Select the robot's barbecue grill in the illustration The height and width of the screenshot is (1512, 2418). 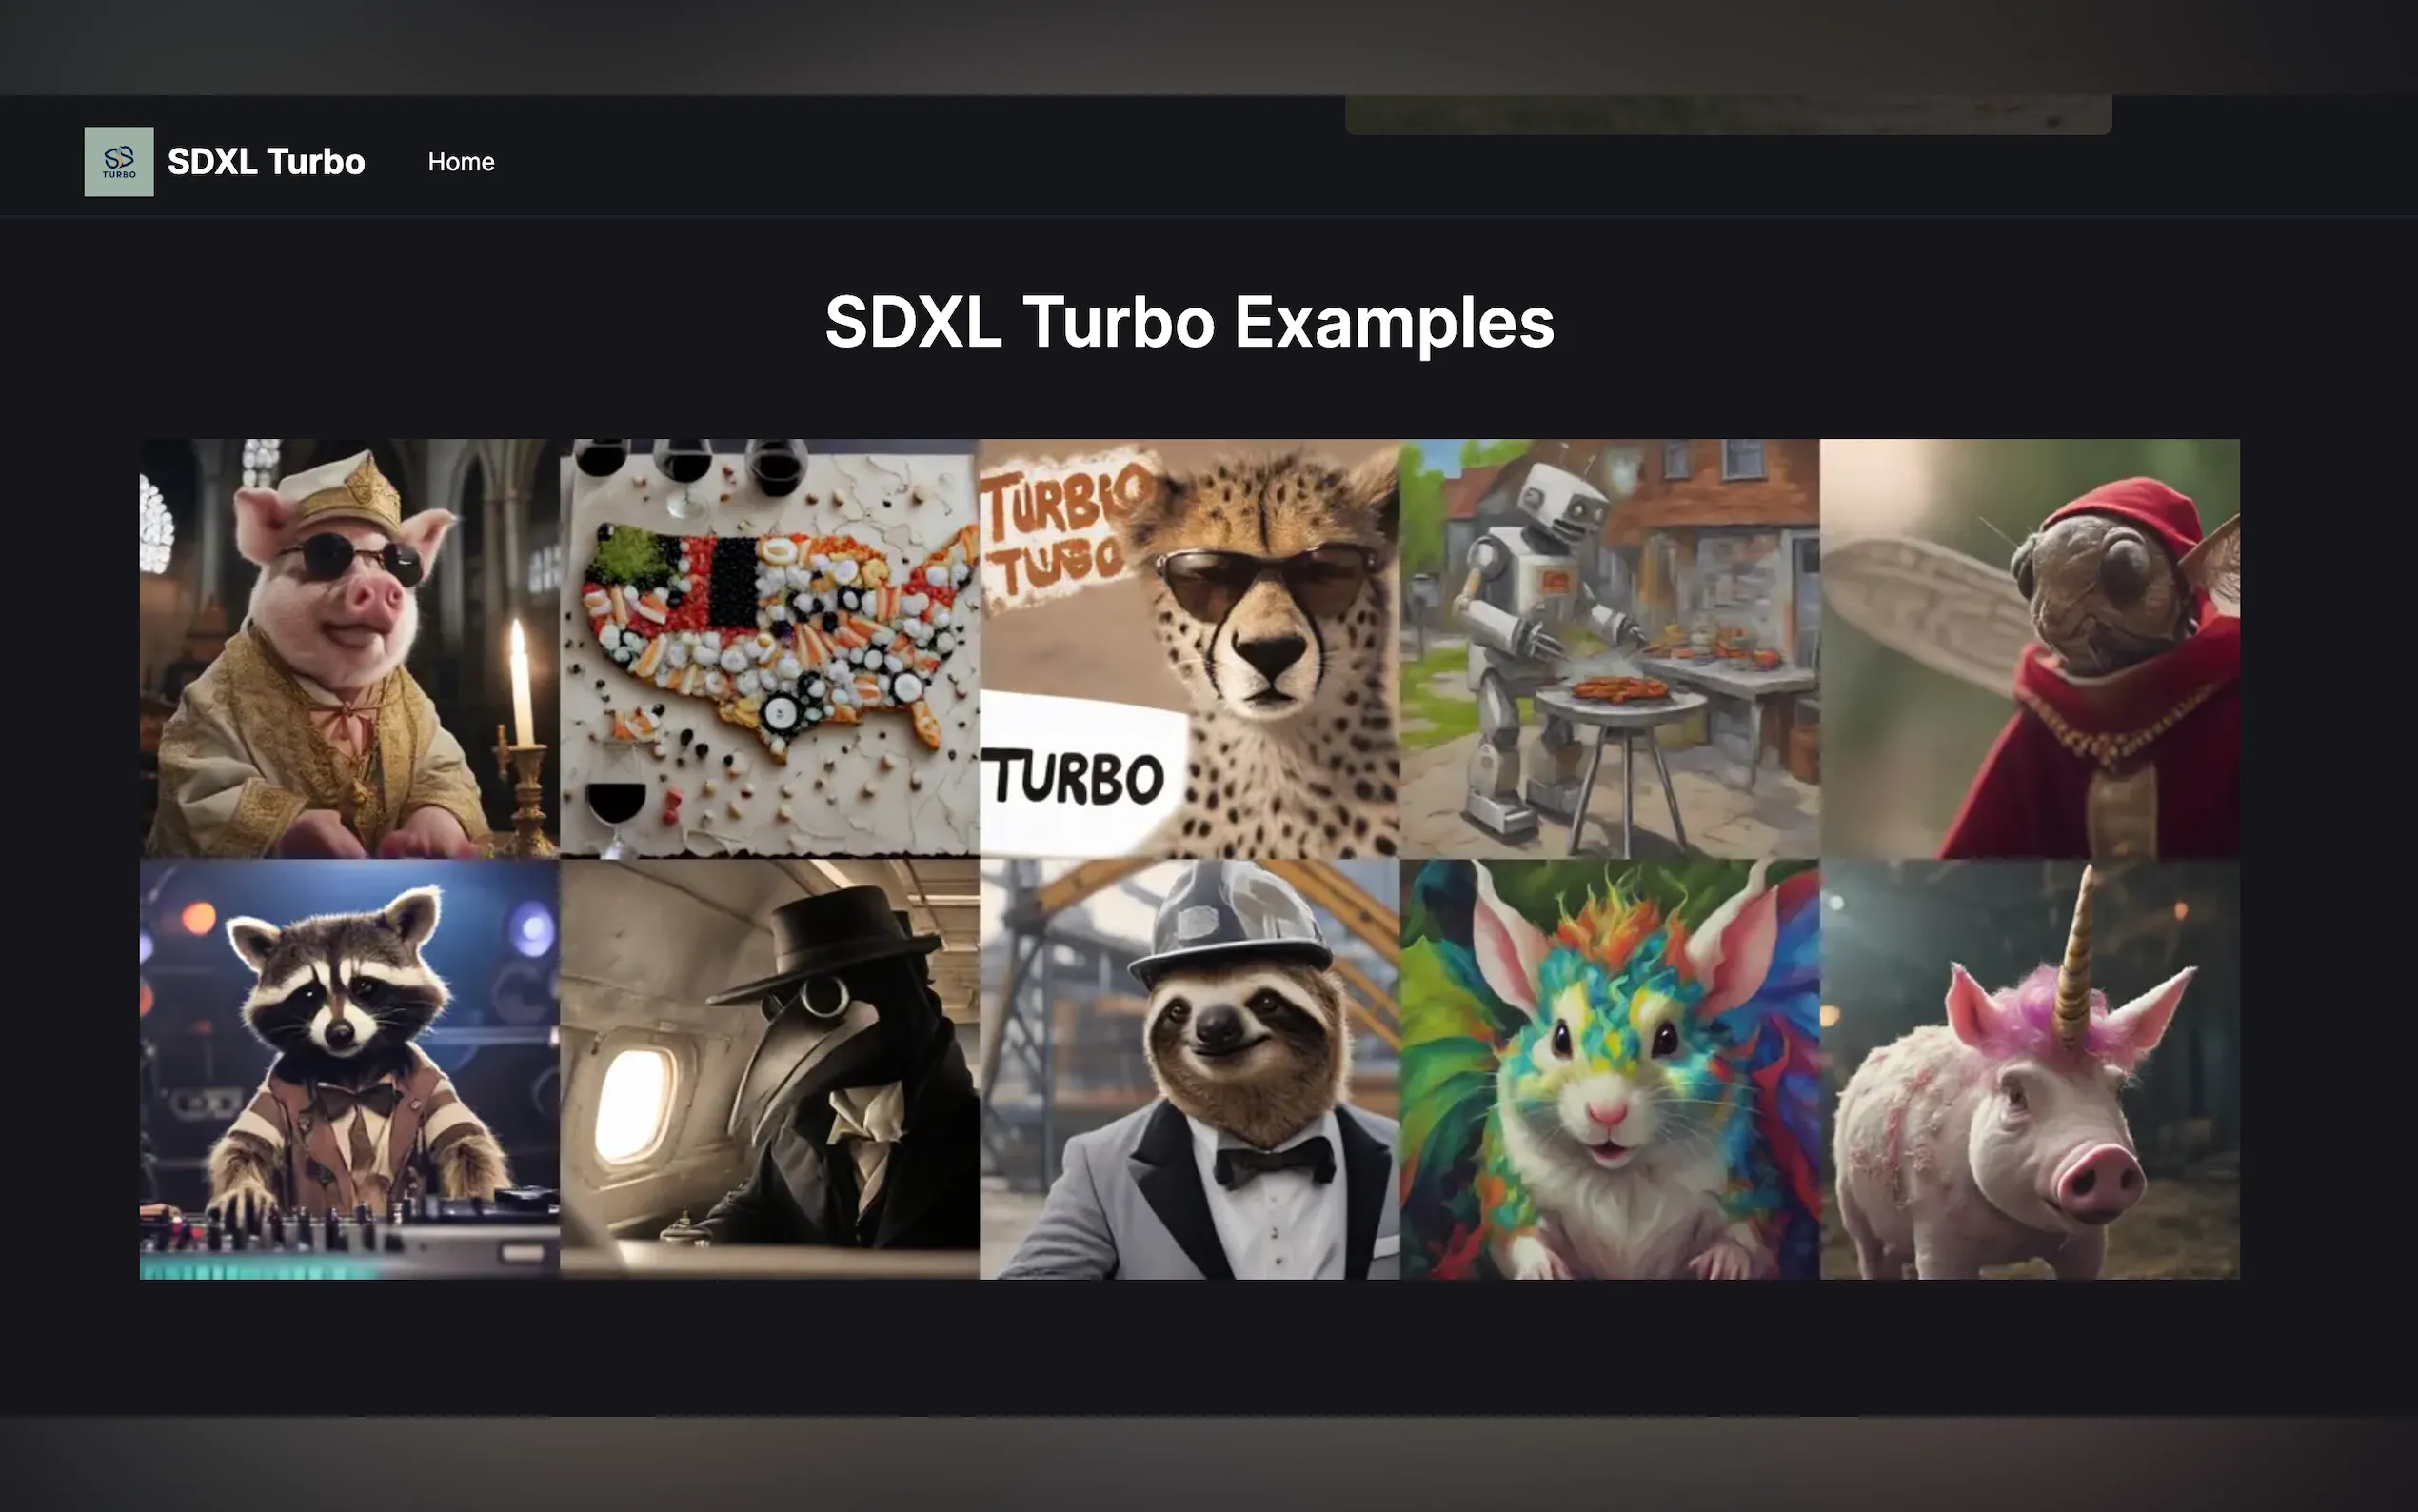pyautogui.click(x=1616, y=705)
